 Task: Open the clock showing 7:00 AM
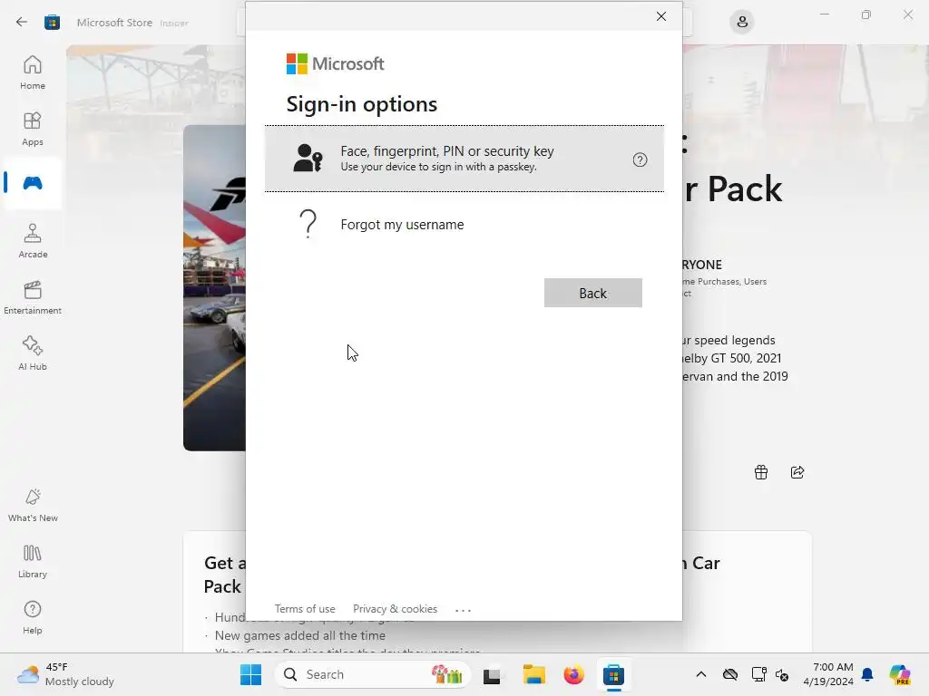point(828,674)
